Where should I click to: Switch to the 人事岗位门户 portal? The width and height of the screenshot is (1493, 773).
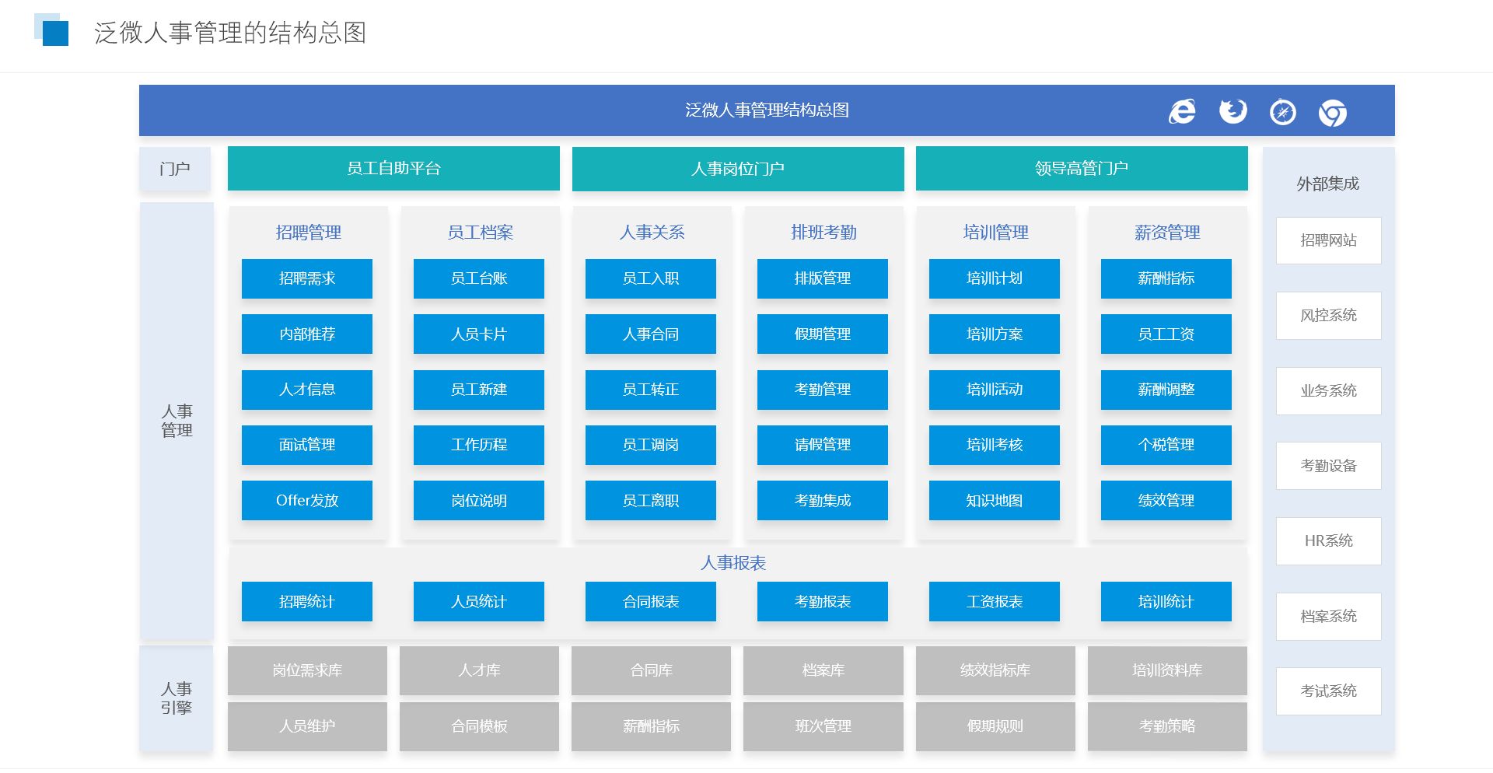point(737,169)
